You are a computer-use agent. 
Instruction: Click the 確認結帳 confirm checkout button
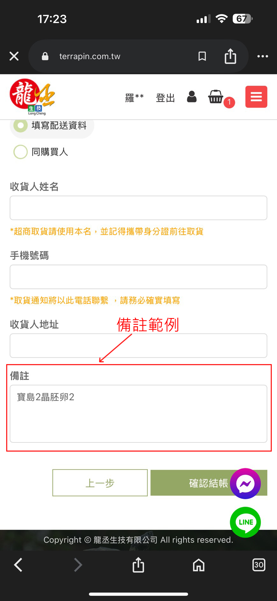tap(209, 483)
